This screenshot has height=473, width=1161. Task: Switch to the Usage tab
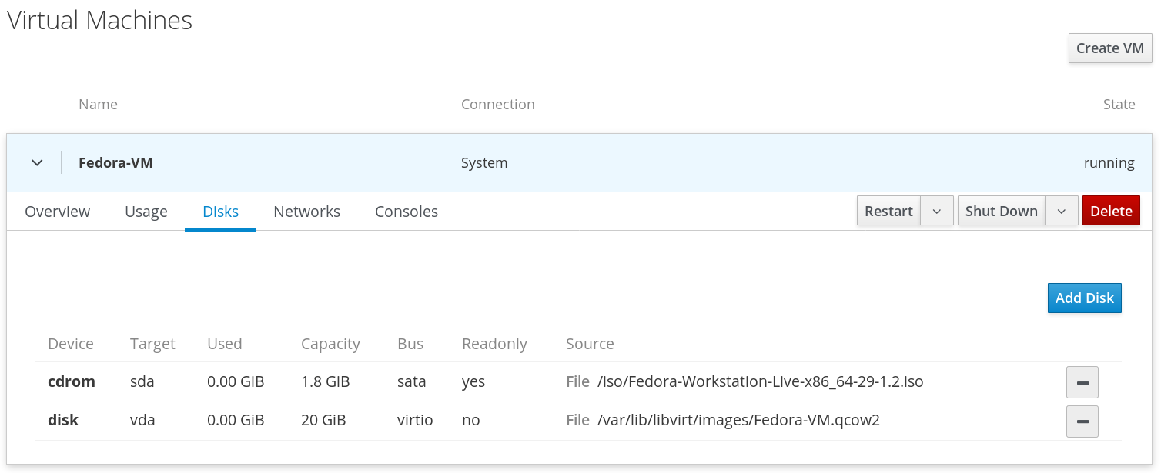coord(146,212)
